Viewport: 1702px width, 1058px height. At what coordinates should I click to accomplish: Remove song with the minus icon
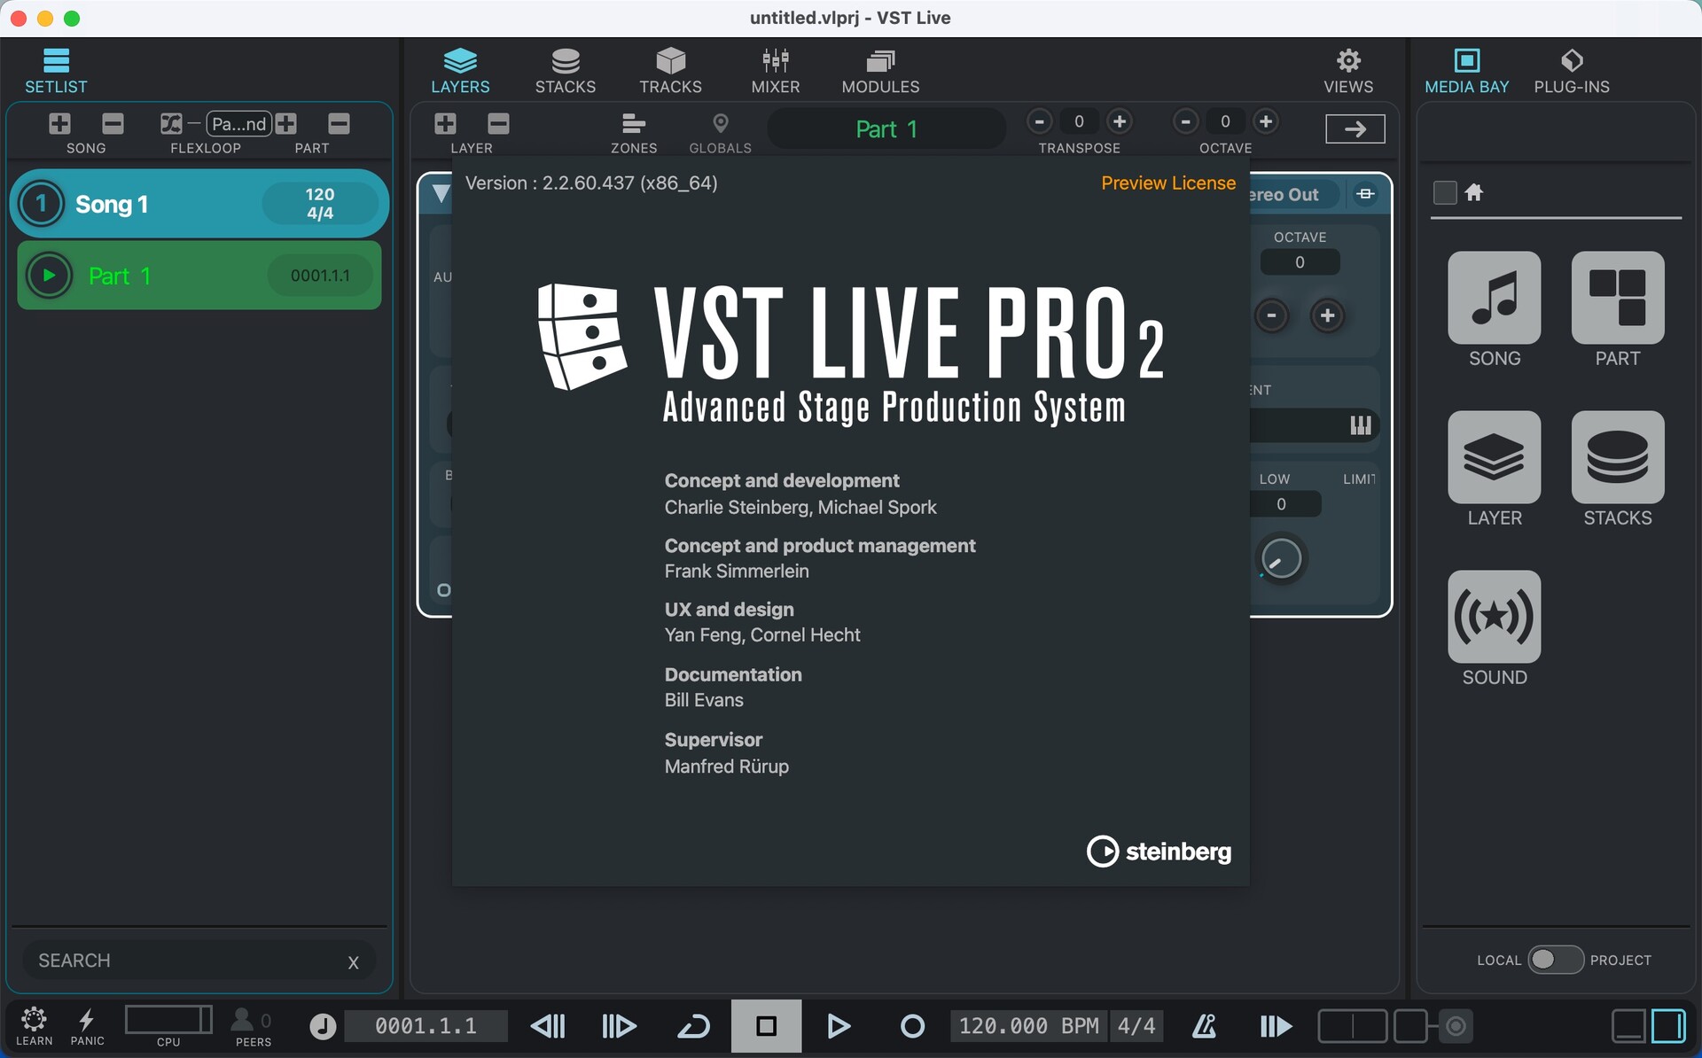tap(113, 123)
